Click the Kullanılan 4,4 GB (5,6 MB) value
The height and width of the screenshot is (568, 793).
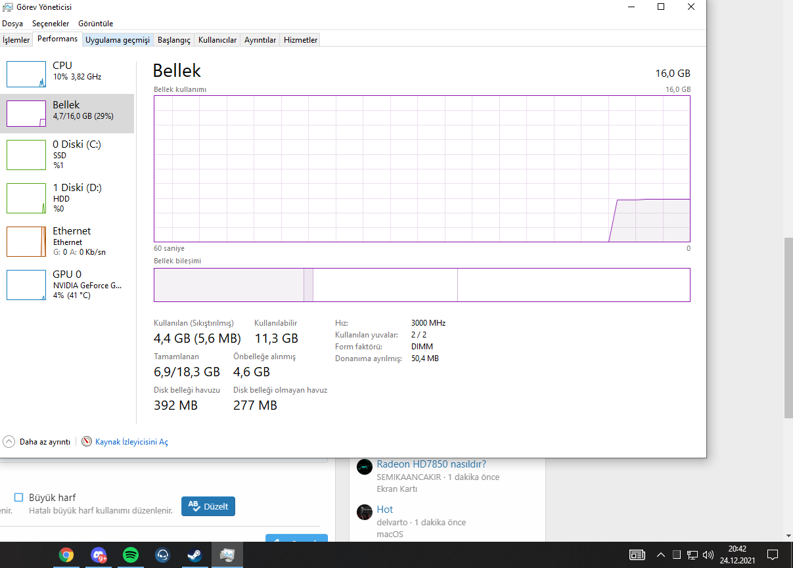[x=197, y=339]
